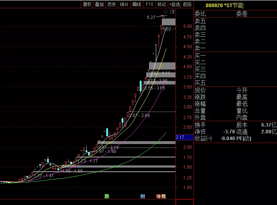Click the 今开 open price label
This screenshot has width=277, height=205.
[242, 91]
